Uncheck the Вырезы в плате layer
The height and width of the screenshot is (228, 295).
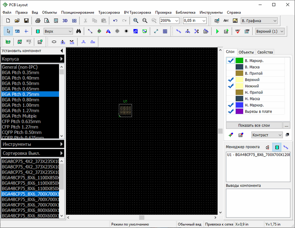(x=231, y=111)
